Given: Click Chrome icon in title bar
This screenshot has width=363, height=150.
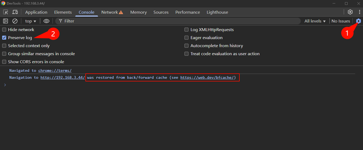Looking at the screenshot, I should 3,3.
